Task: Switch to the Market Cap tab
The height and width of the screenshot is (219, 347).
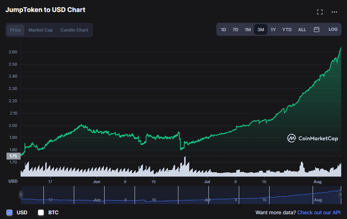Action: click(x=41, y=30)
